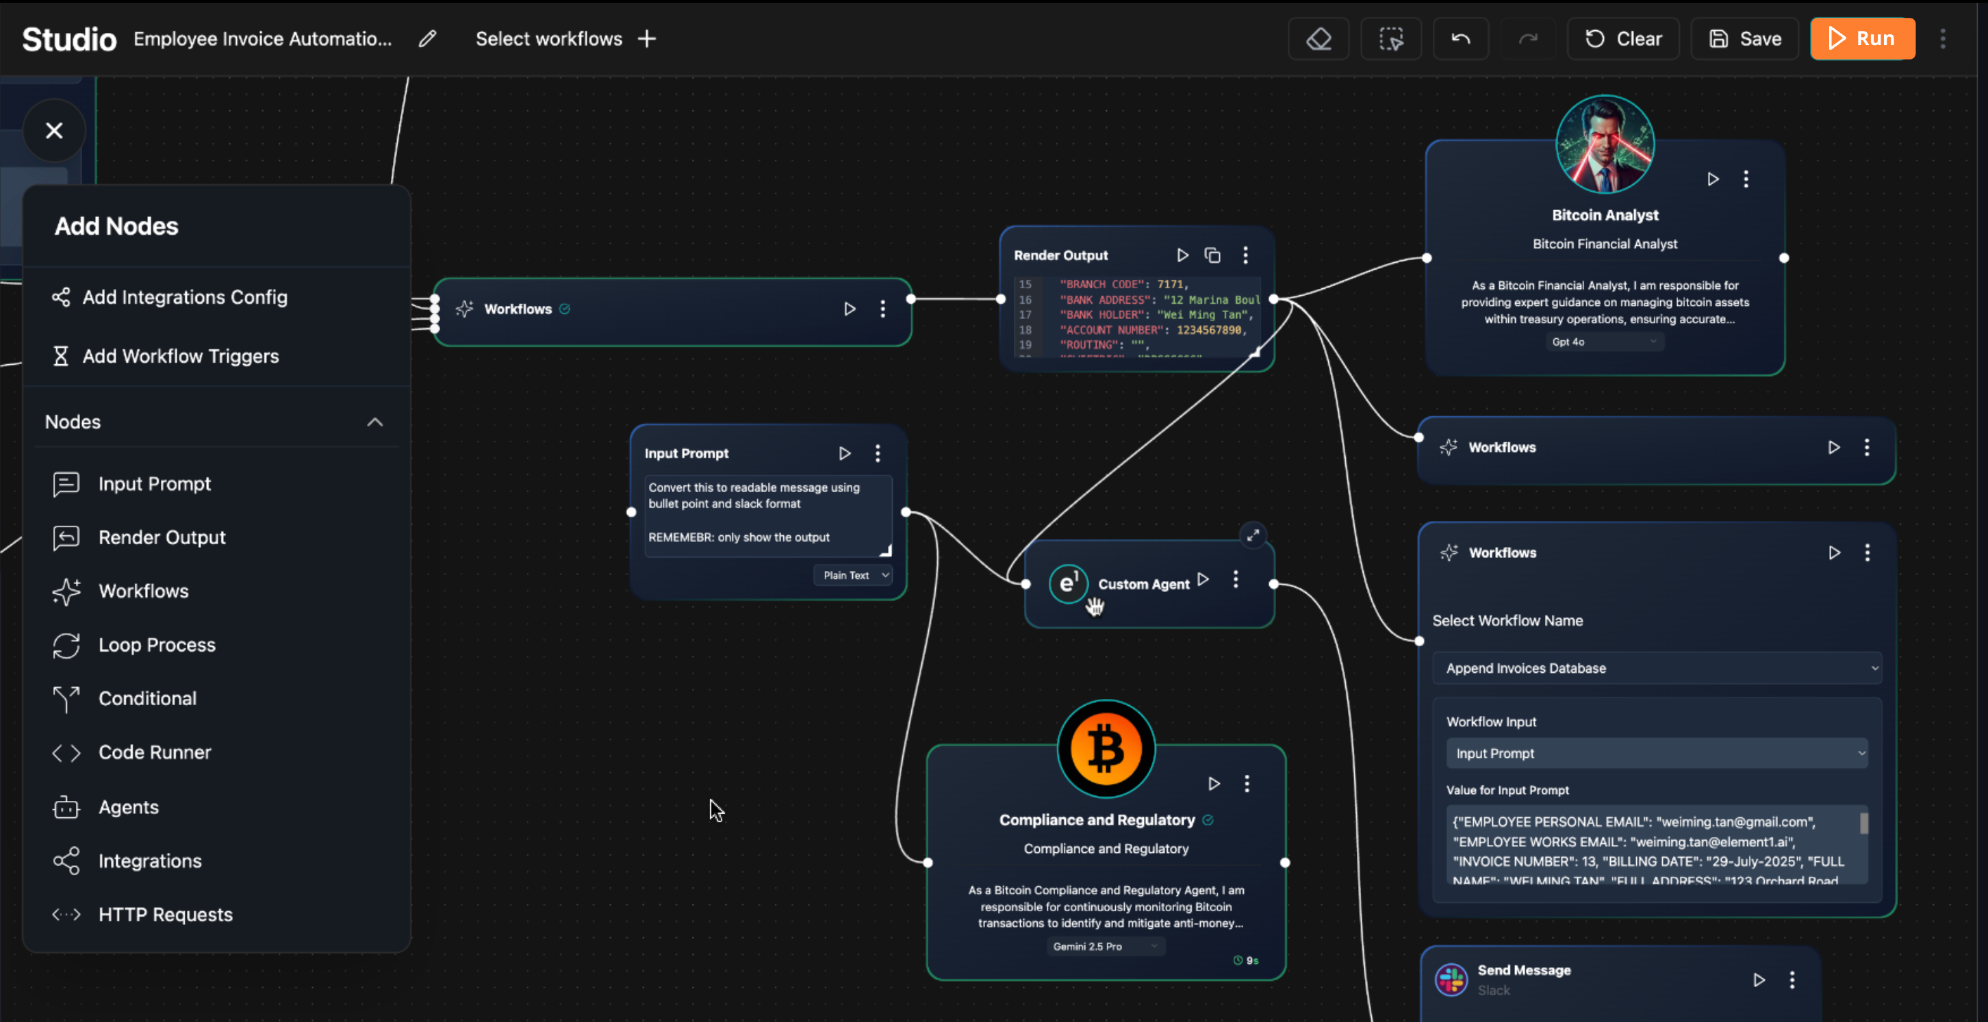The width and height of the screenshot is (1988, 1022).
Task: Click Add Integrations Config
Action: pyautogui.click(x=184, y=297)
